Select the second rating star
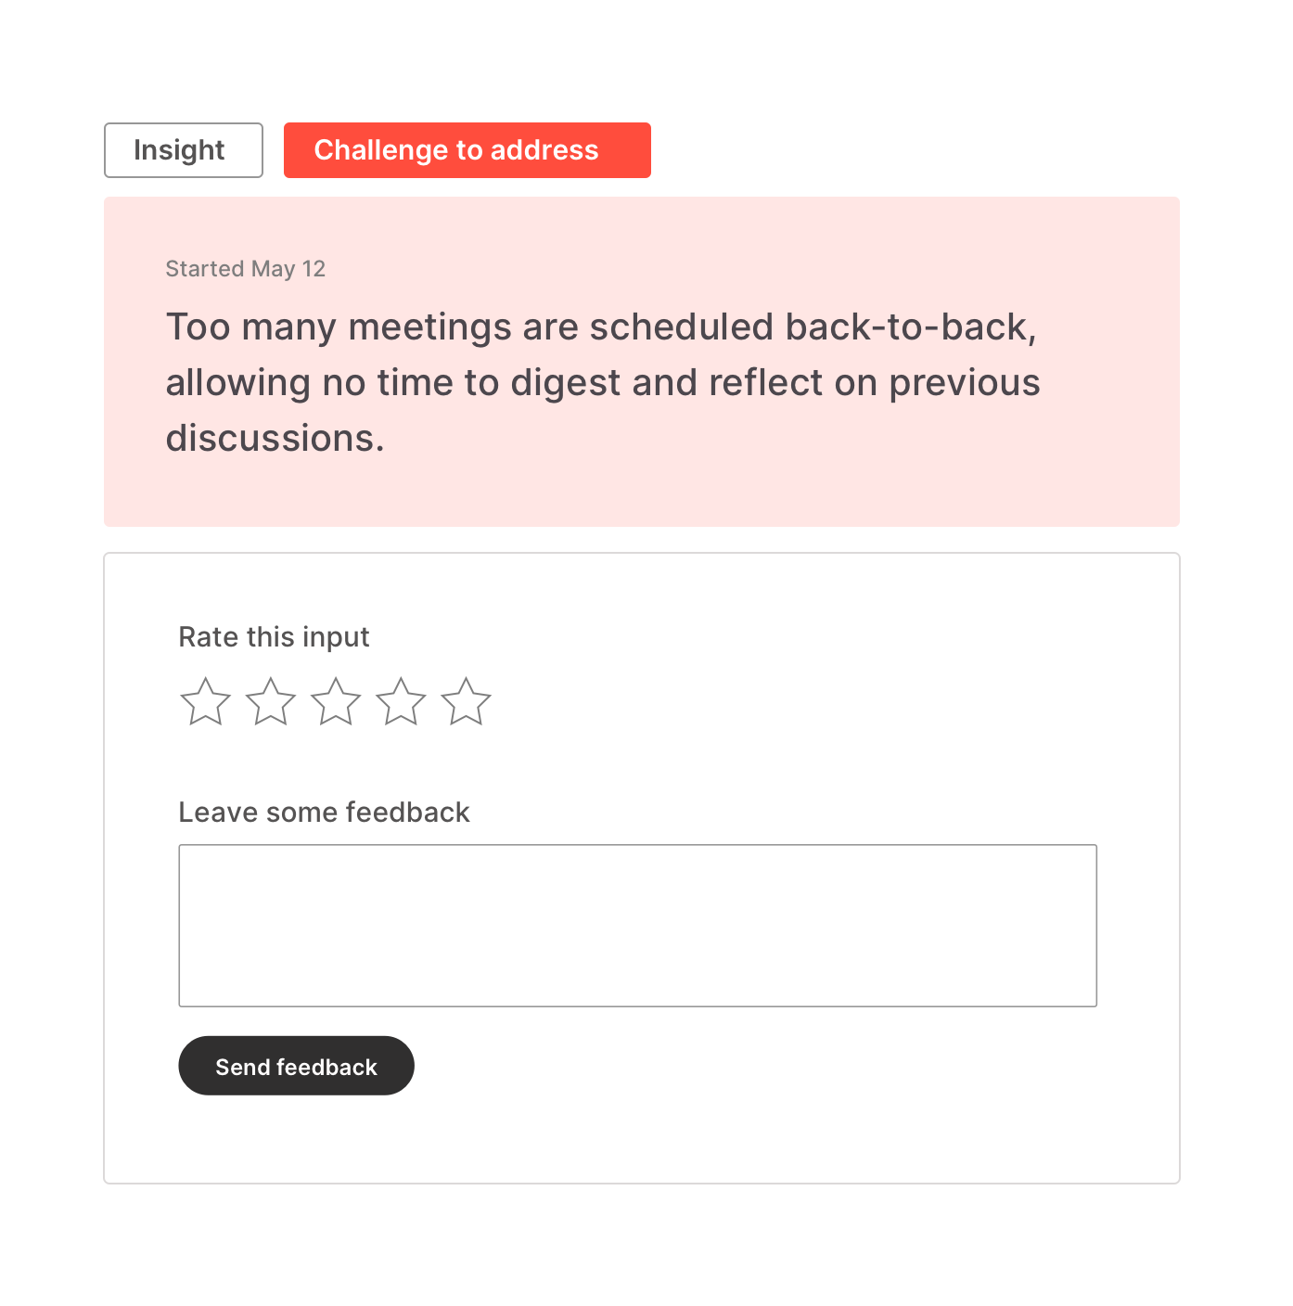This screenshot has width=1293, height=1306. (x=271, y=701)
